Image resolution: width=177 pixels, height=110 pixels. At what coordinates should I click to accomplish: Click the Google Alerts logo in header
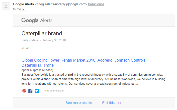click(37, 20)
